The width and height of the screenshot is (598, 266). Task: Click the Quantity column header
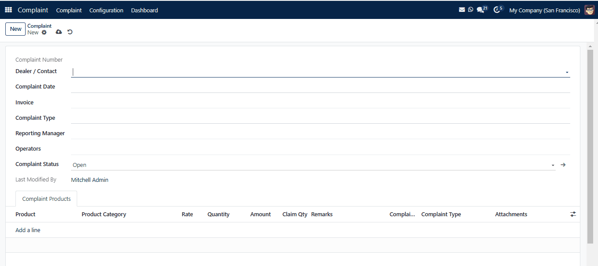point(219,214)
